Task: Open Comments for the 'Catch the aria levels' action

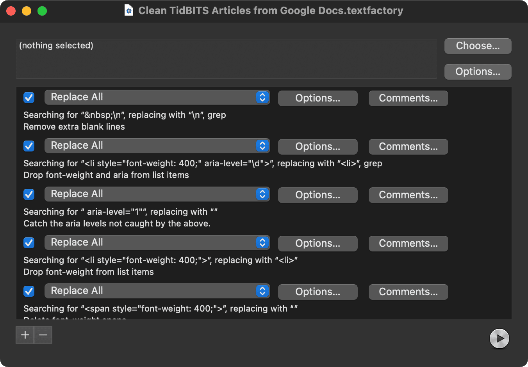Action: tap(408, 195)
